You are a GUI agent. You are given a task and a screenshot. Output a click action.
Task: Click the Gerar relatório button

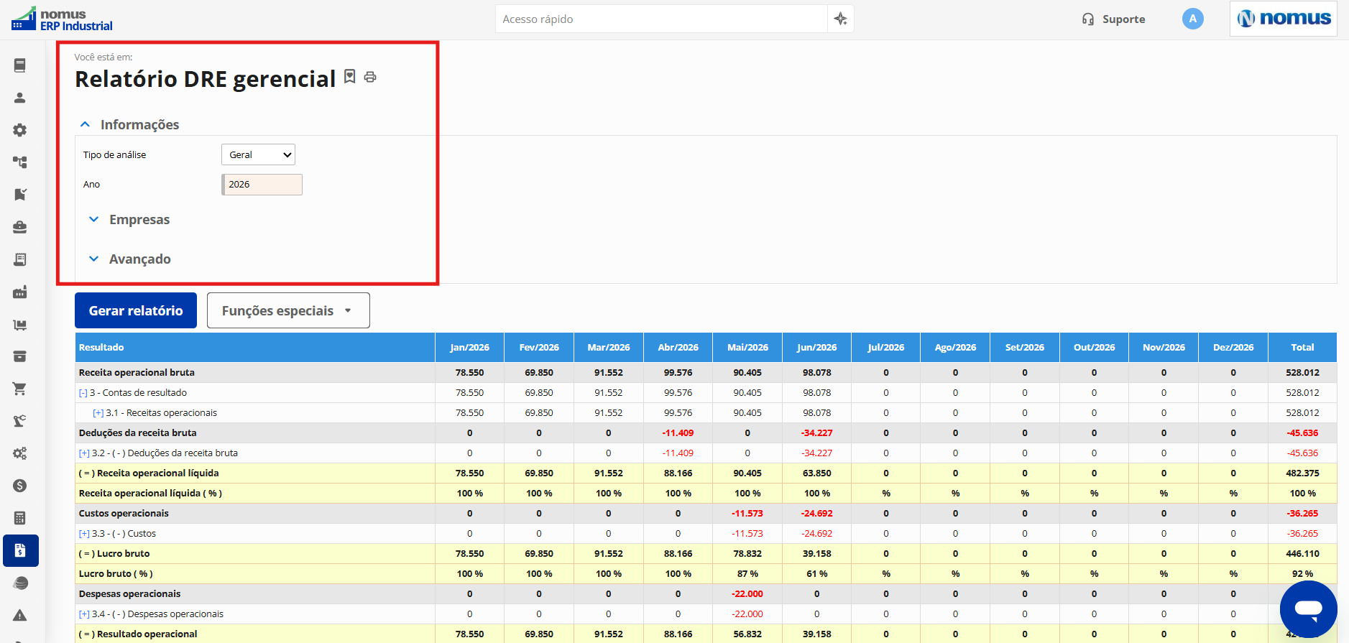(136, 310)
